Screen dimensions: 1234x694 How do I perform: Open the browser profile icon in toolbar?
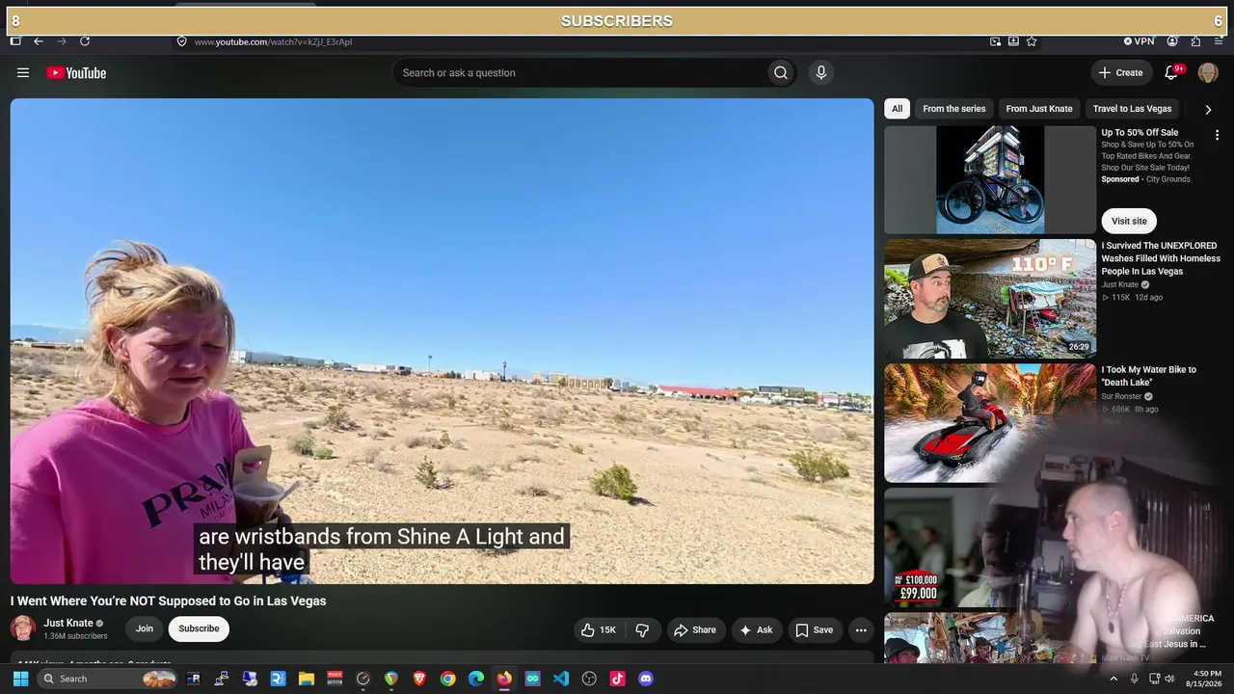tap(1172, 41)
